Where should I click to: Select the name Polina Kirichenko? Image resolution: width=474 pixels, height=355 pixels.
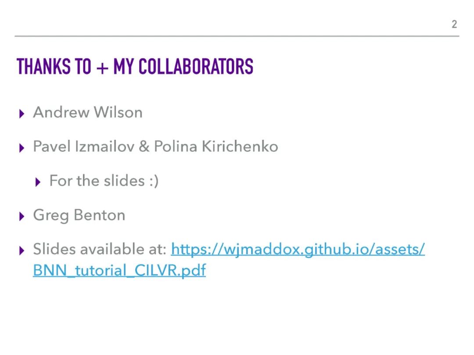click(x=216, y=146)
